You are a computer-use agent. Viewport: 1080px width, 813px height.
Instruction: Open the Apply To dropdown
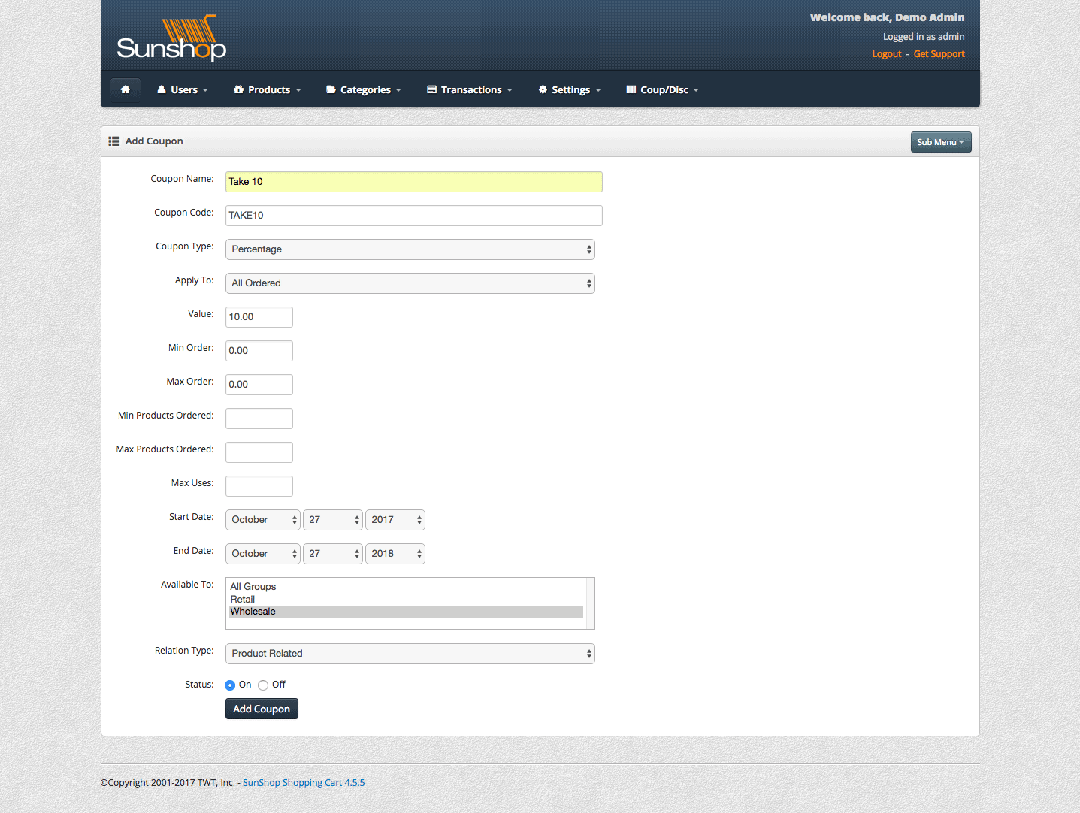pyautogui.click(x=410, y=283)
